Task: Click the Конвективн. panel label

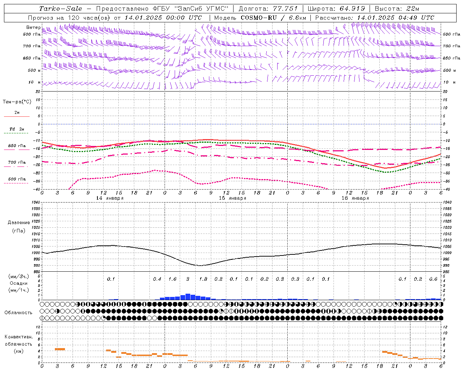Action: coord(19,337)
